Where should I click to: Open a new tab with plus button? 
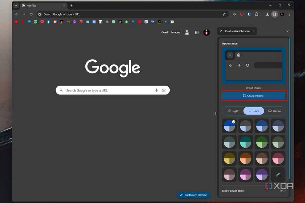(71, 6)
